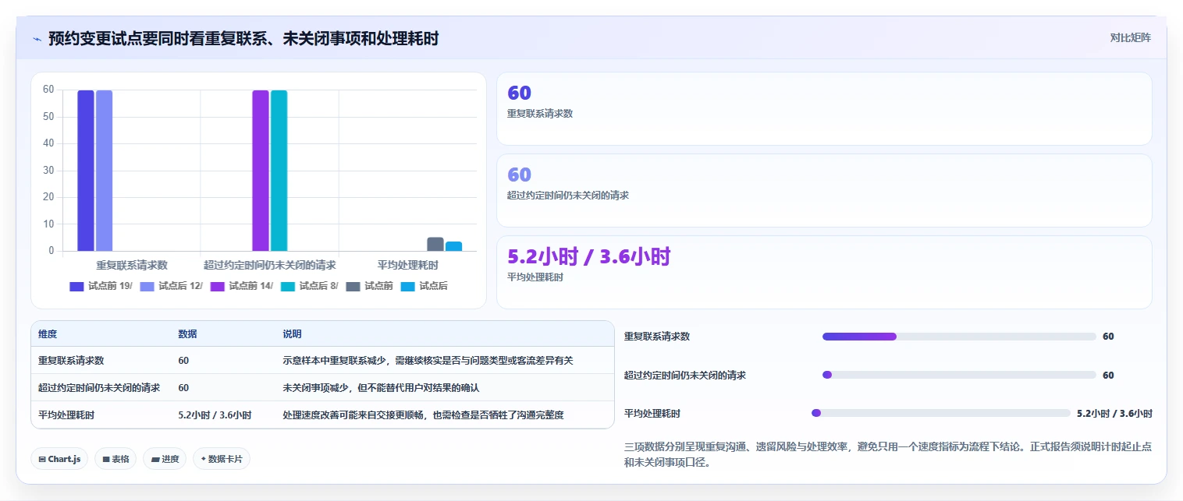Screen dimensions: 1183x501
Task: Click the progress bar for 平均处理耗时
Action: pos(941,413)
